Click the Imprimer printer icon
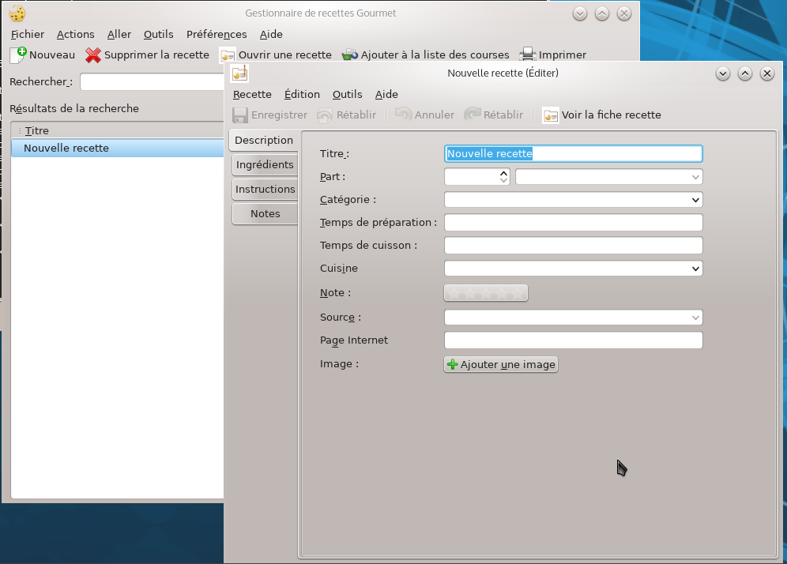The width and height of the screenshot is (787, 564). (x=528, y=55)
